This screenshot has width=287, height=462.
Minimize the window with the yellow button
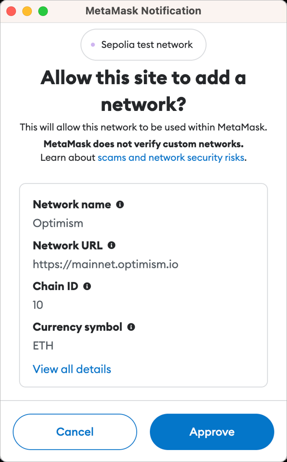[27, 12]
